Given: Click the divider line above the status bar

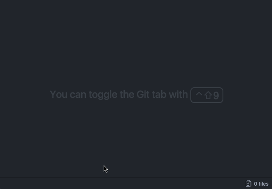Looking at the screenshot, I should coord(136,177).
